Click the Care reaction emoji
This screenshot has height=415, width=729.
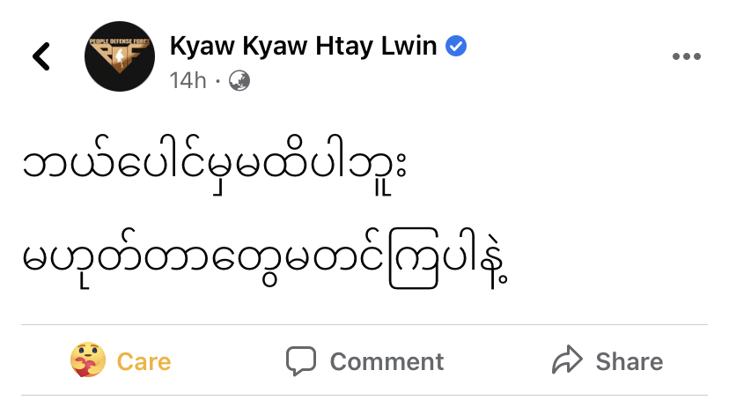click(x=88, y=359)
